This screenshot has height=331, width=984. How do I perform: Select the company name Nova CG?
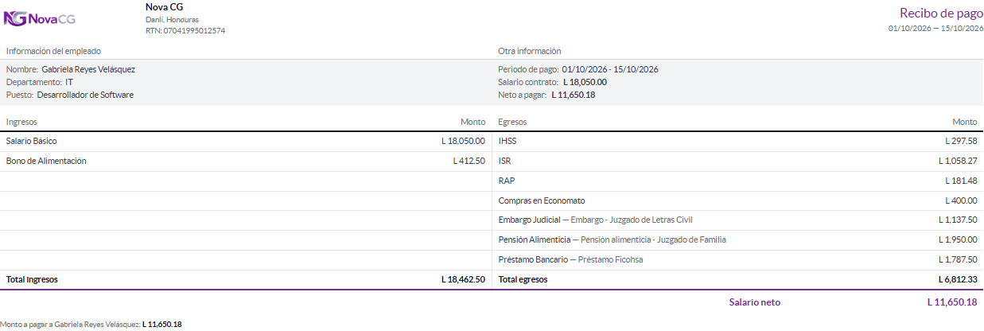click(164, 7)
